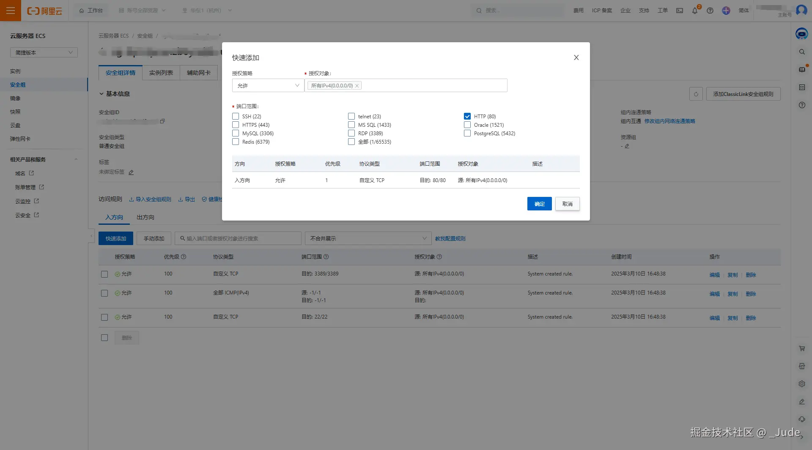Switch to the 出方向 rules tab
The width and height of the screenshot is (812, 450).
[x=145, y=217]
